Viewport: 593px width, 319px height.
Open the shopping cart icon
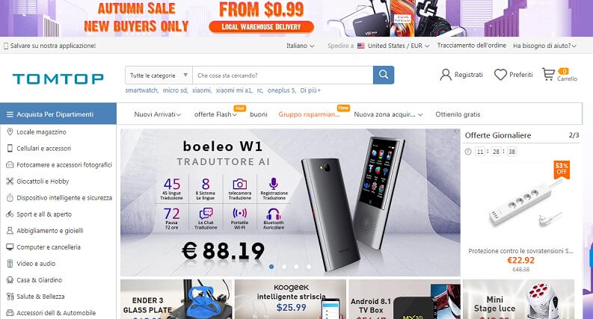coord(548,74)
